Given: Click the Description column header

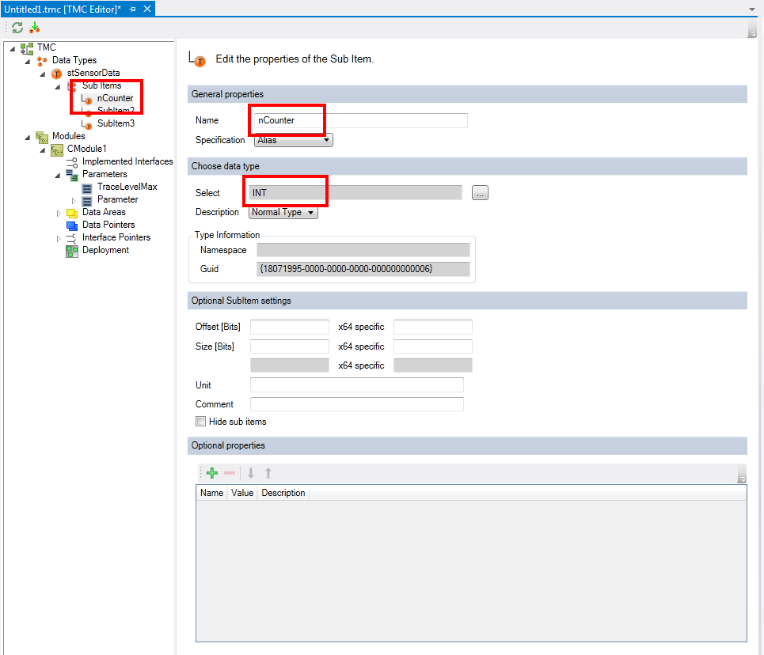Looking at the screenshot, I should (283, 493).
